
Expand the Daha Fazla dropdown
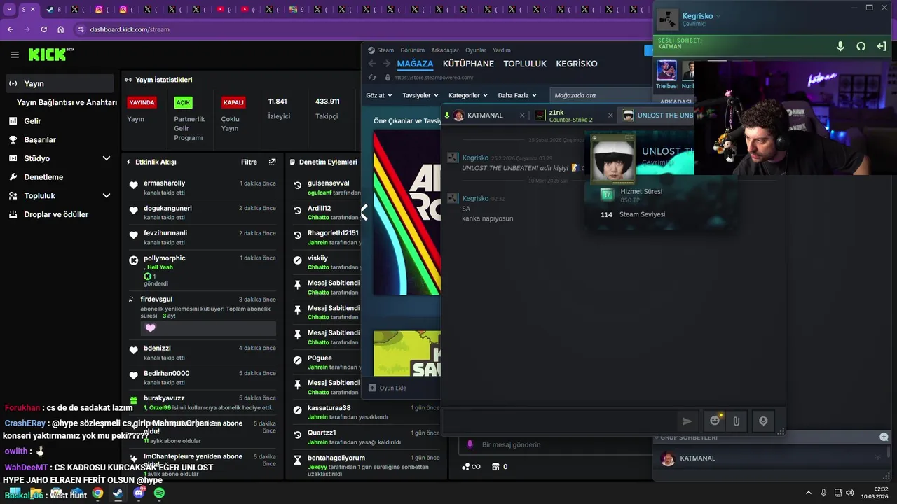click(x=517, y=95)
